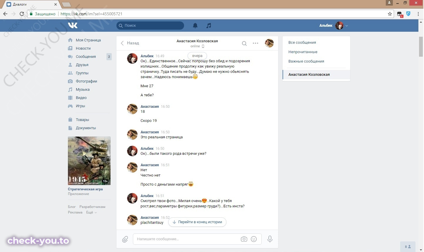Open Моя Страница in sidebar
Screen dimensions: 424x252
click(x=88, y=40)
